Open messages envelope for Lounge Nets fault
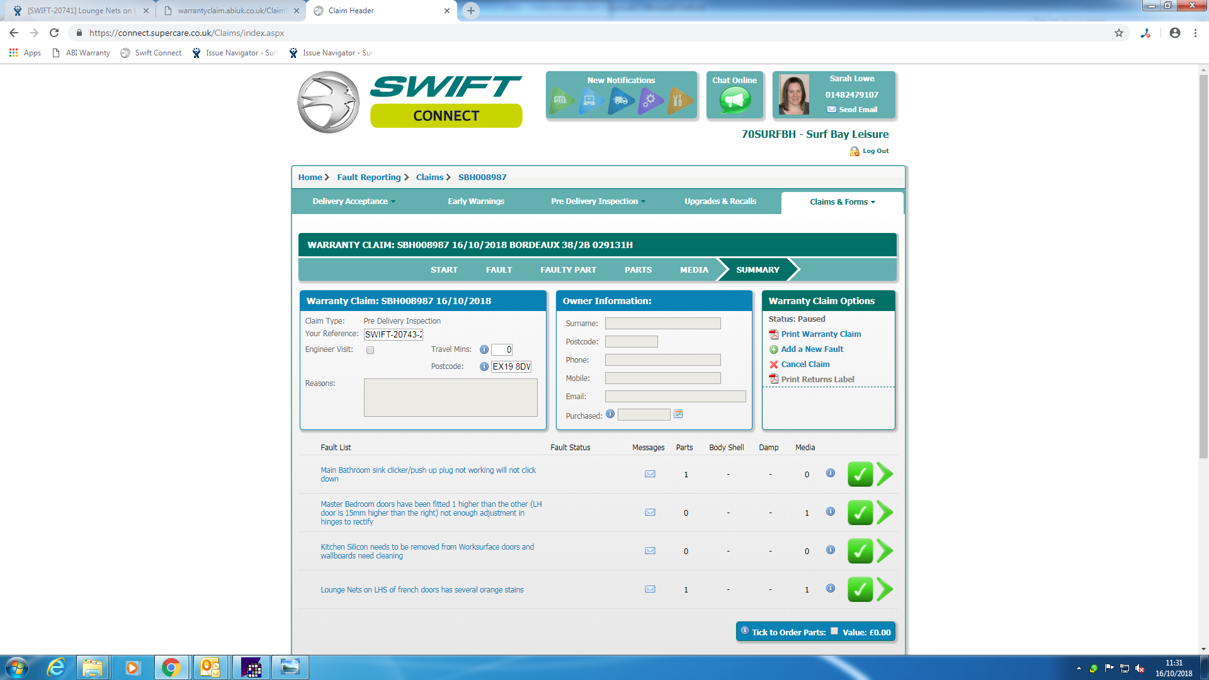The width and height of the screenshot is (1209, 680). click(x=650, y=589)
